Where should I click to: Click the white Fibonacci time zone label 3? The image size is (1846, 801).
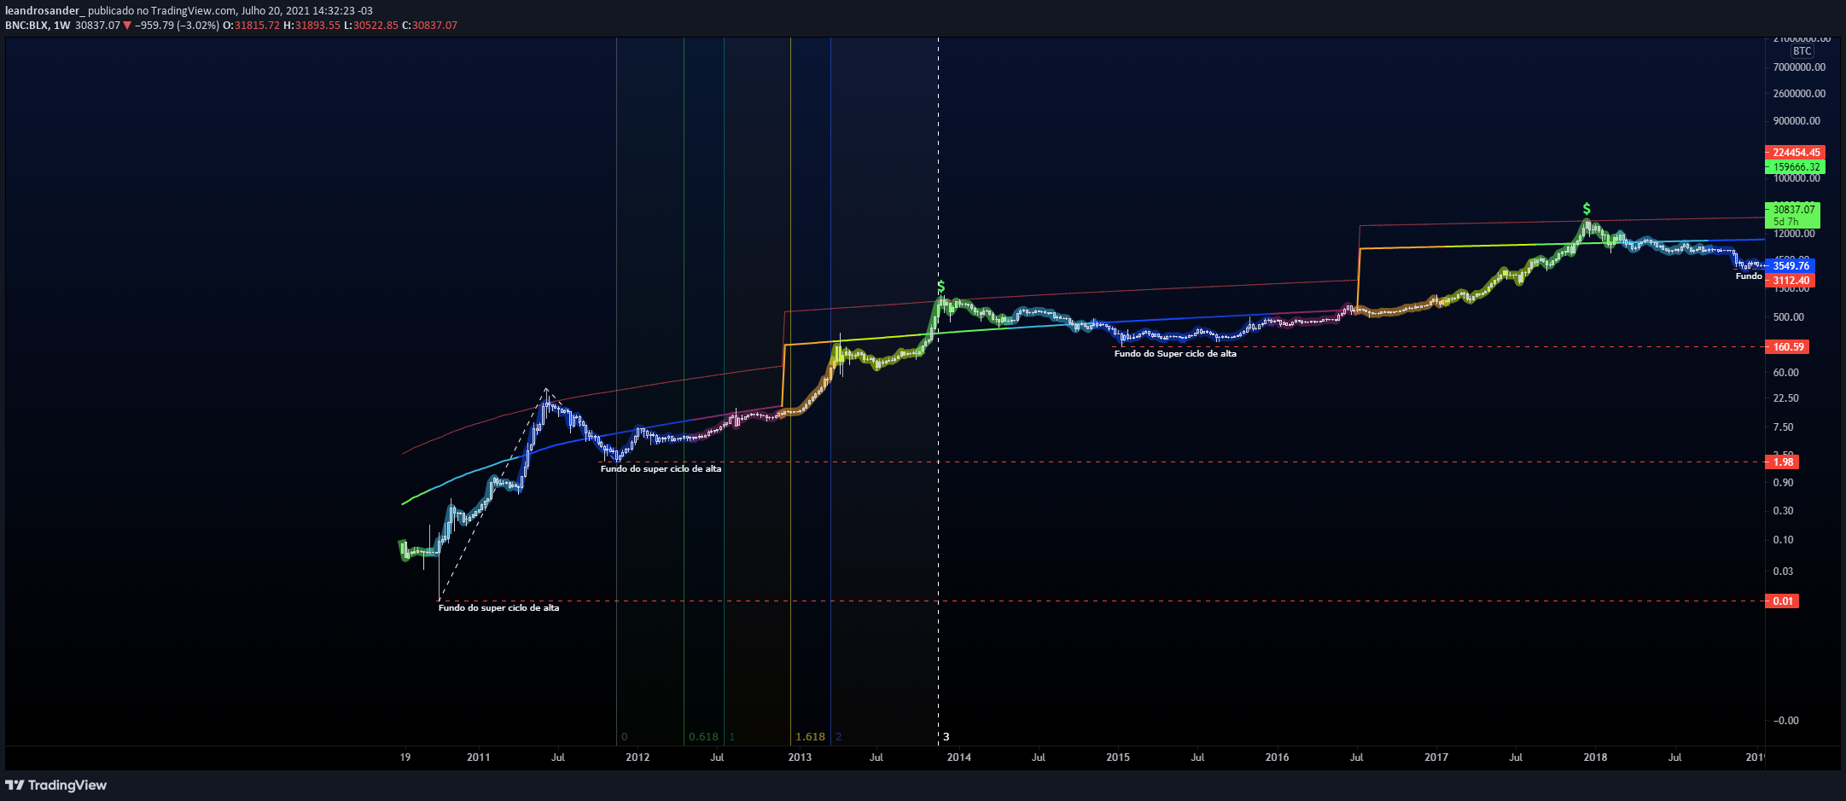click(x=946, y=737)
